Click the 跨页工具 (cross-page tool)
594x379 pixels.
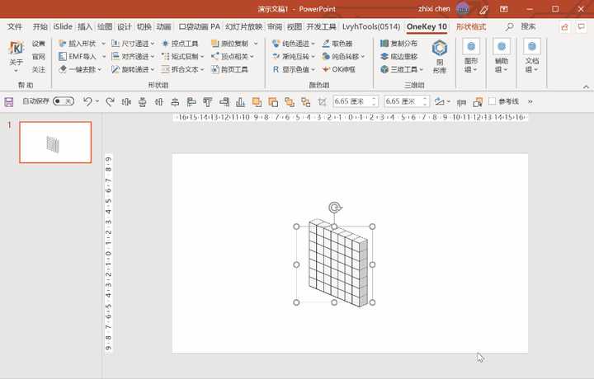230,69
